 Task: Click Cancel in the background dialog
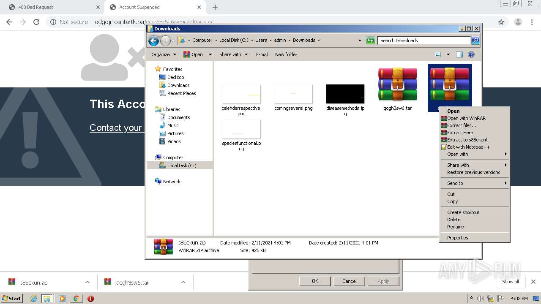[349, 281]
